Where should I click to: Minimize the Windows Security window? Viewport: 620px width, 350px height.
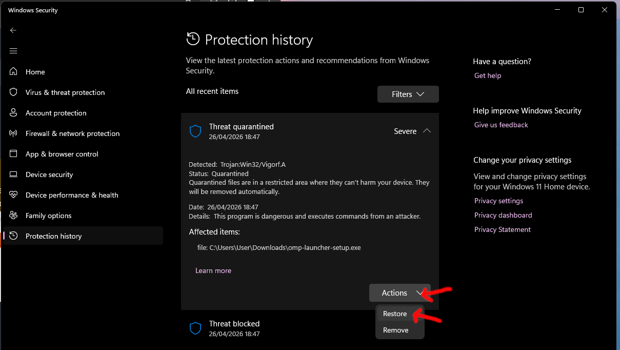[x=557, y=10]
